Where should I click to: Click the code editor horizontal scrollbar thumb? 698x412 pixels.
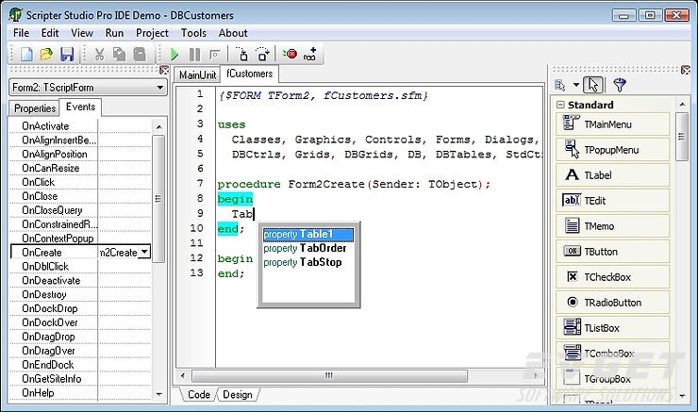coord(329,375)
